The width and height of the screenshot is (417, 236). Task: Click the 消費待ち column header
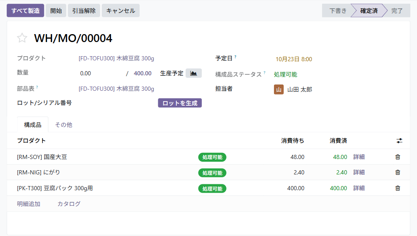tap(293, 140)
